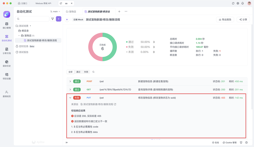This screenshot has width=254, height=147.
Task: Open 请求历史 in the left sidebar
Action: coord(7,63)
